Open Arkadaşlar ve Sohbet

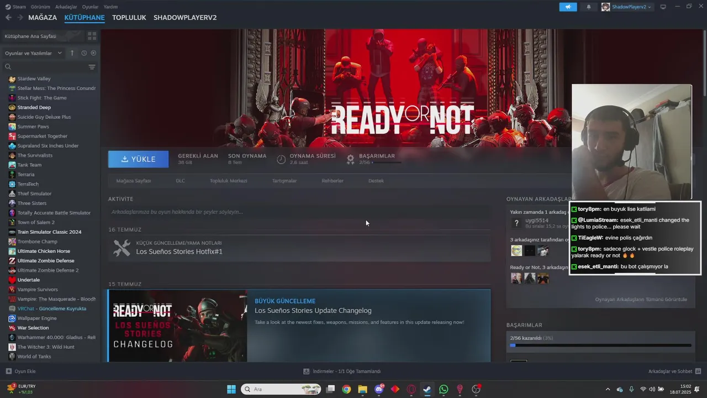(x=674, y=371)
